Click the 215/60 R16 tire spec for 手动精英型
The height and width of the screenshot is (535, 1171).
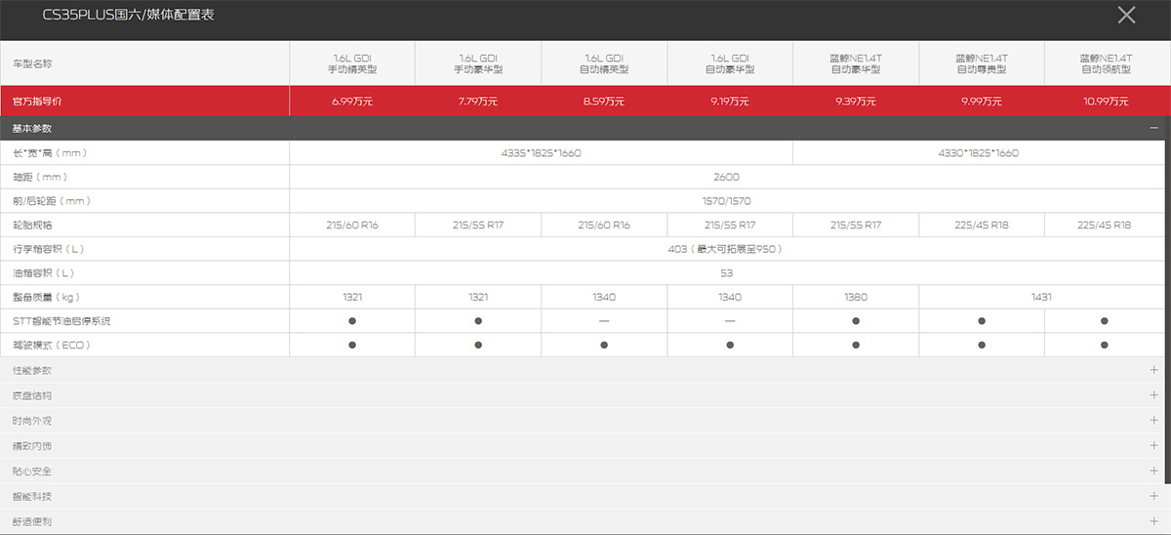pyautogui.click(x=352, y=225)
